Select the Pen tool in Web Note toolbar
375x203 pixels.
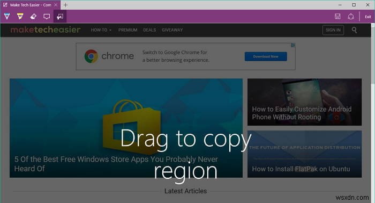tap(7, 16)
